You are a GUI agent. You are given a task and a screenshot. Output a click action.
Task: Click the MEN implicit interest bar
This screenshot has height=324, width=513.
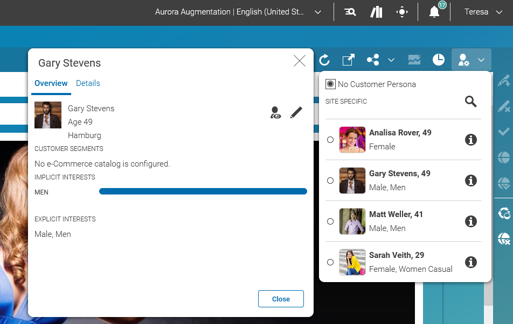point(203,191)
